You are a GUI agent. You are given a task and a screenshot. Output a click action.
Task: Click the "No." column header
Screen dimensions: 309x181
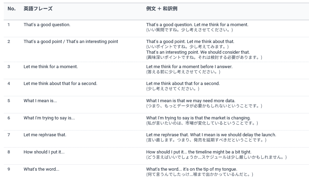pyautogui.click(x=12, y=9)
